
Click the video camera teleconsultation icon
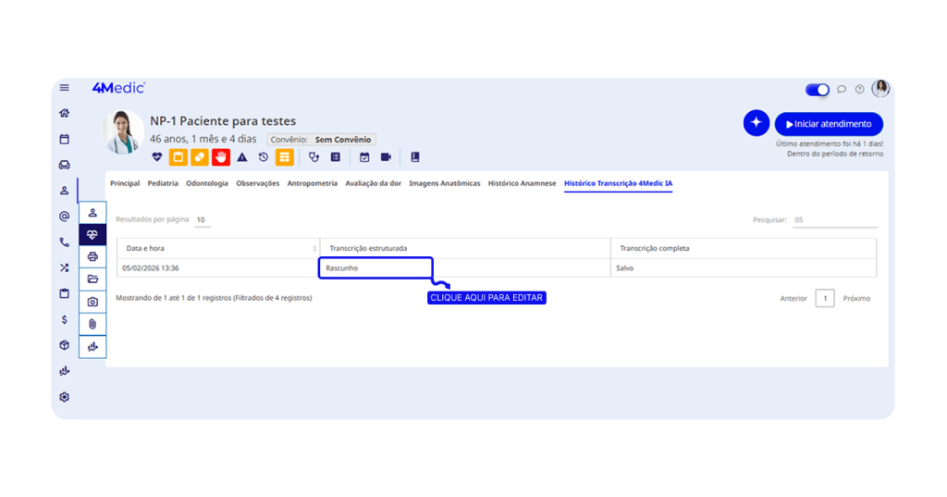click(x=386, y=157)
